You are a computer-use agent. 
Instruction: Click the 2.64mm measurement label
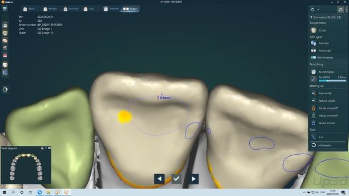[164, 97]
